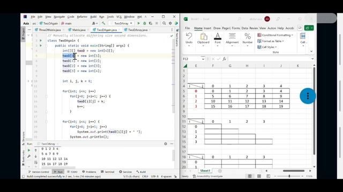Open Format as Table dropdown

[271, 41]
